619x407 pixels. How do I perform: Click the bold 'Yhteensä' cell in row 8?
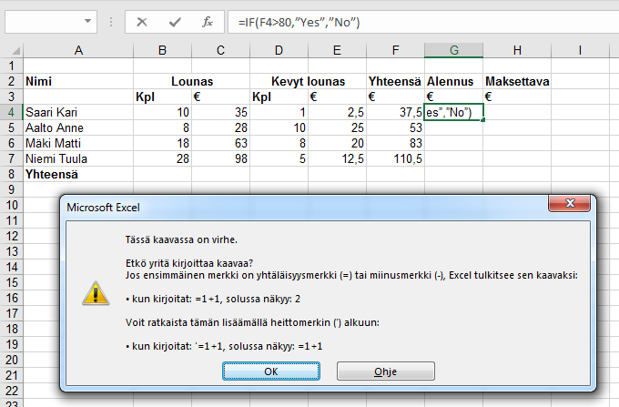78,174
